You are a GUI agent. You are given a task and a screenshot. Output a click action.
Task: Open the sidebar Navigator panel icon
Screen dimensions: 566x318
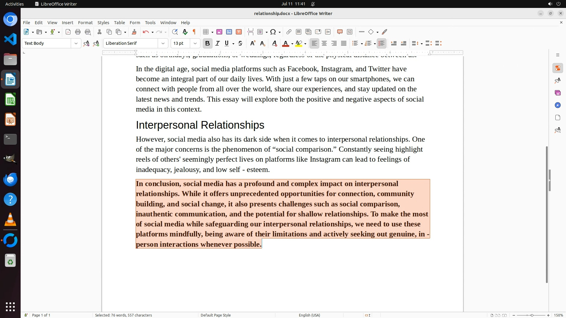click(557, 105)
